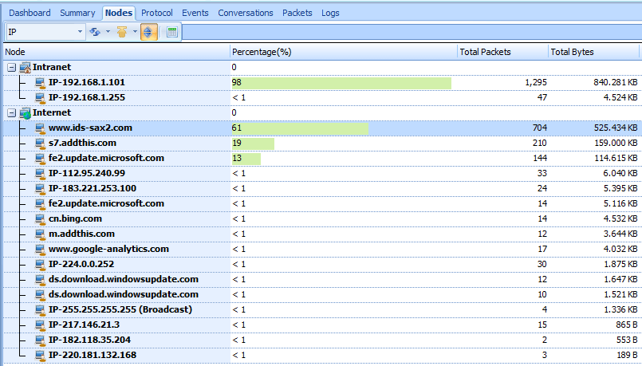Click the computer icon beside IP-192.168.1.255

[x=40, y=98]
